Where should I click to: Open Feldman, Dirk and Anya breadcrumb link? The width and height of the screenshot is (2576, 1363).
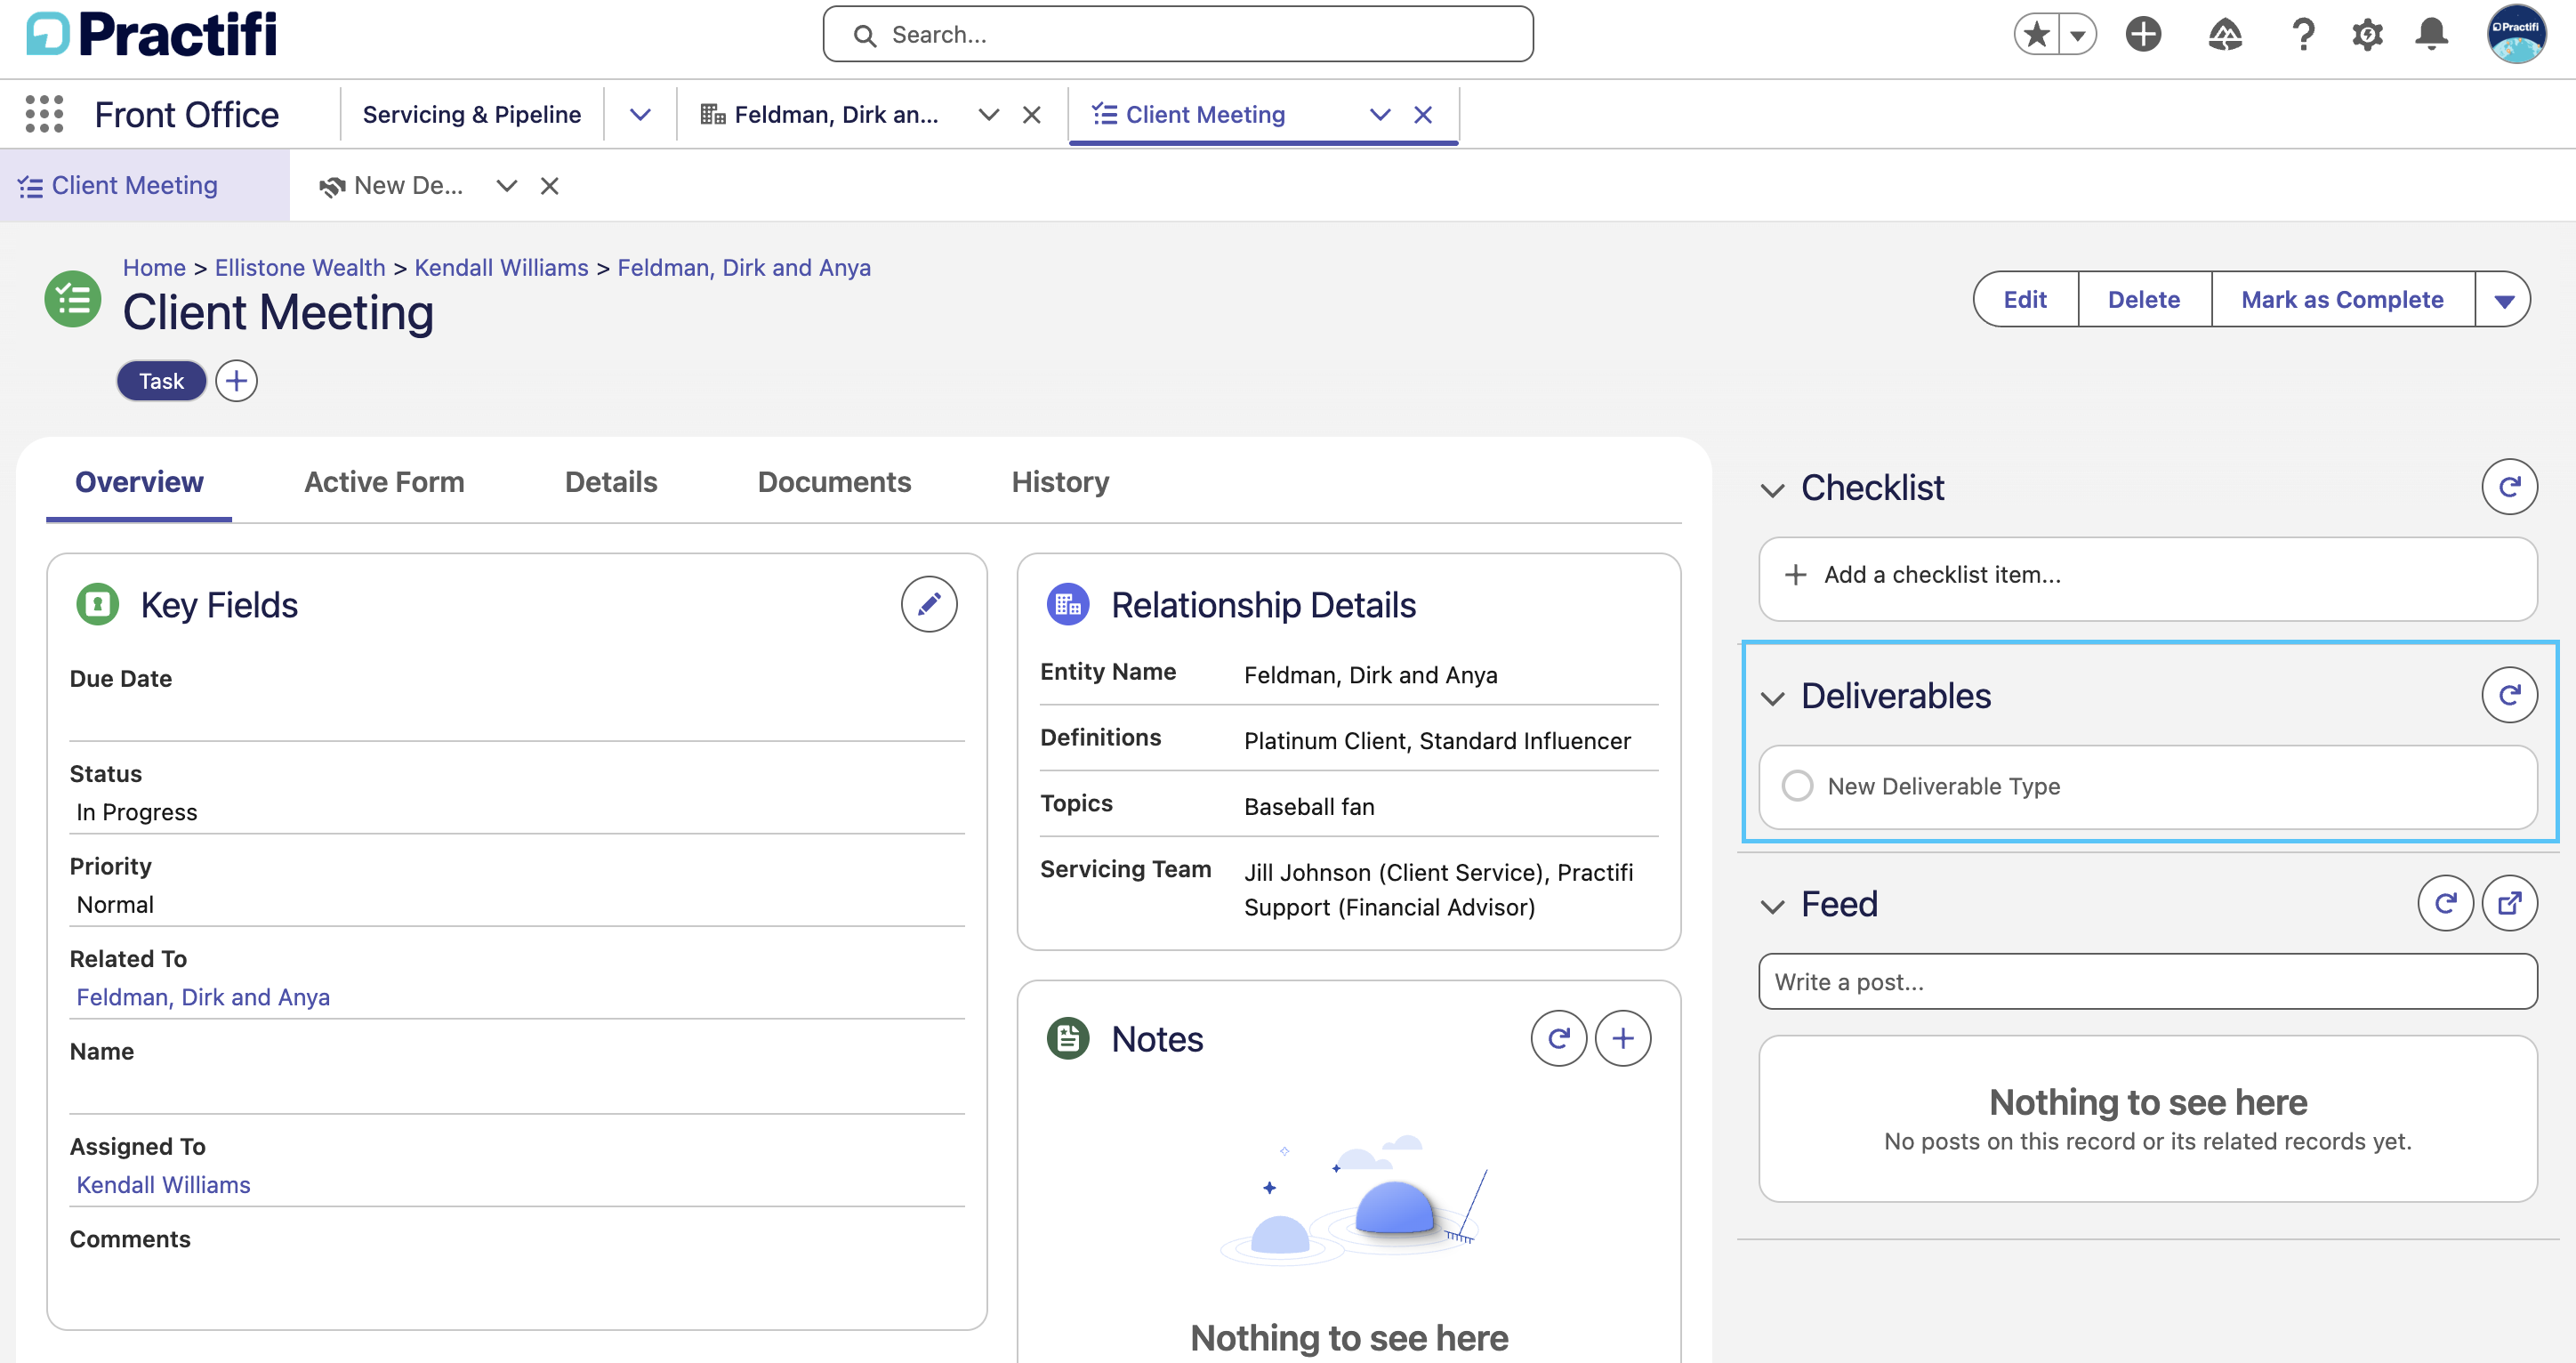pos(744,267)
